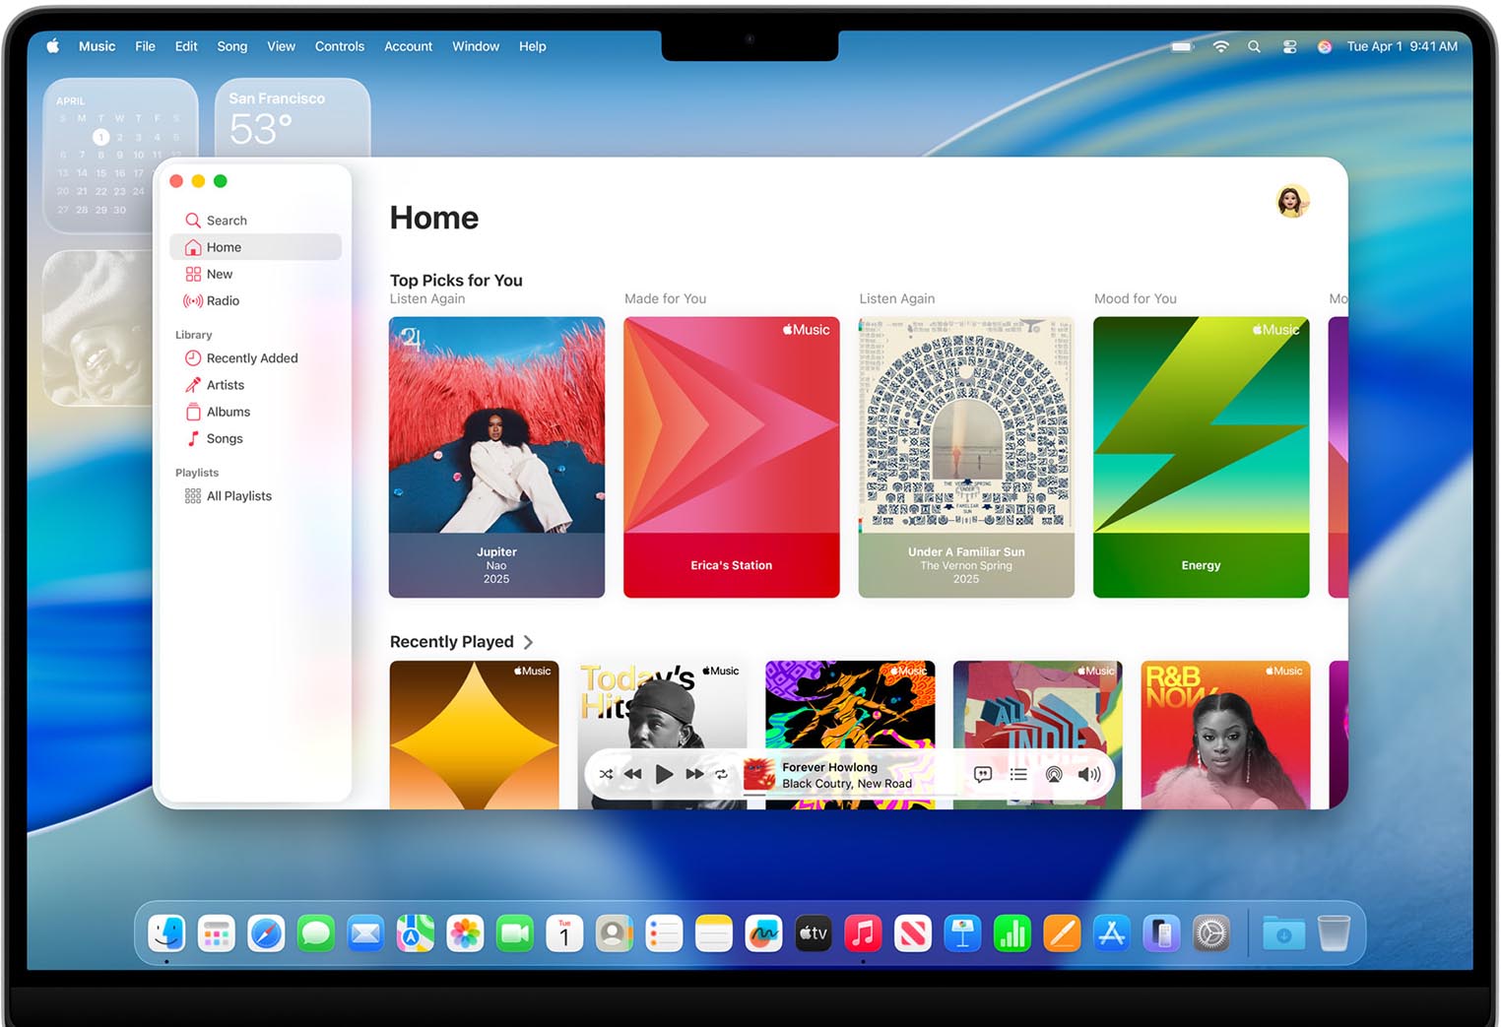Viewport: 1501px width, 1027px height.
Task: Open the Jupiter album by Nao
Action: (496, 457)
